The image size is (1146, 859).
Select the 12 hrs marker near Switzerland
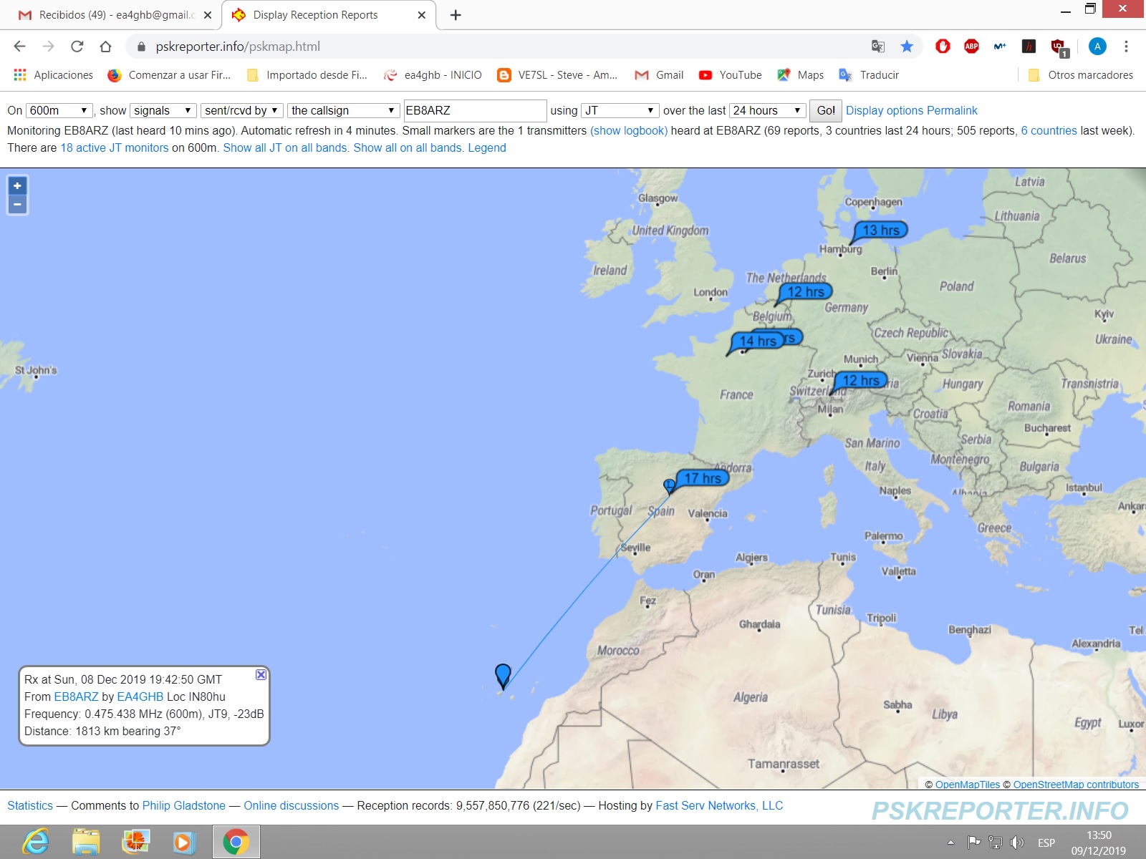coord(861,381)
